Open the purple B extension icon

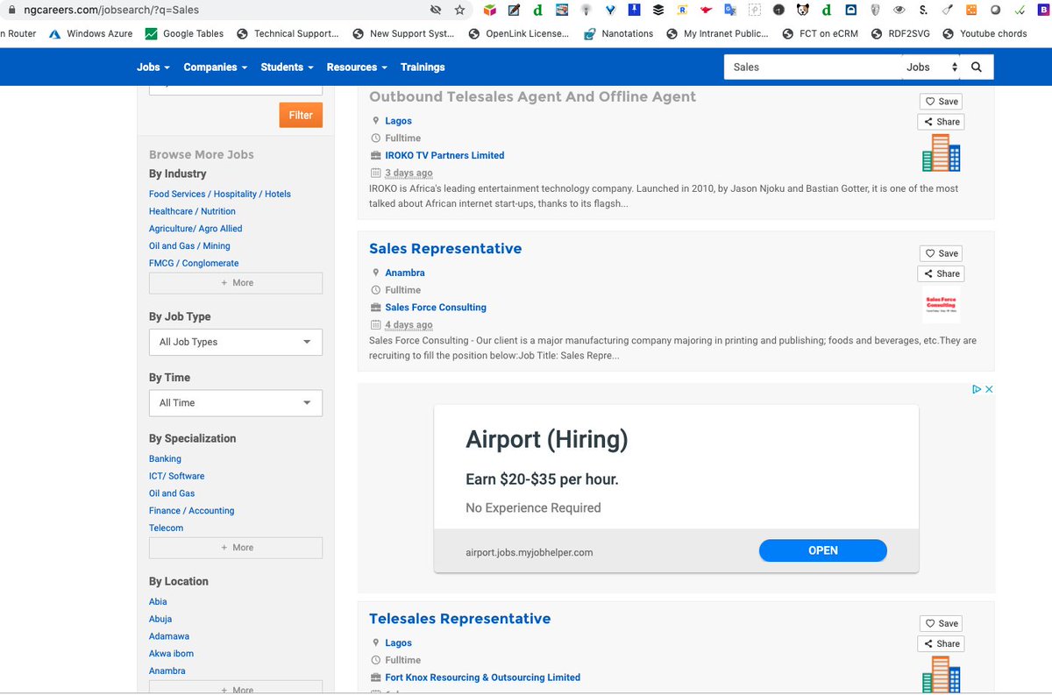pyautogui.click(x=1042, y=10)
